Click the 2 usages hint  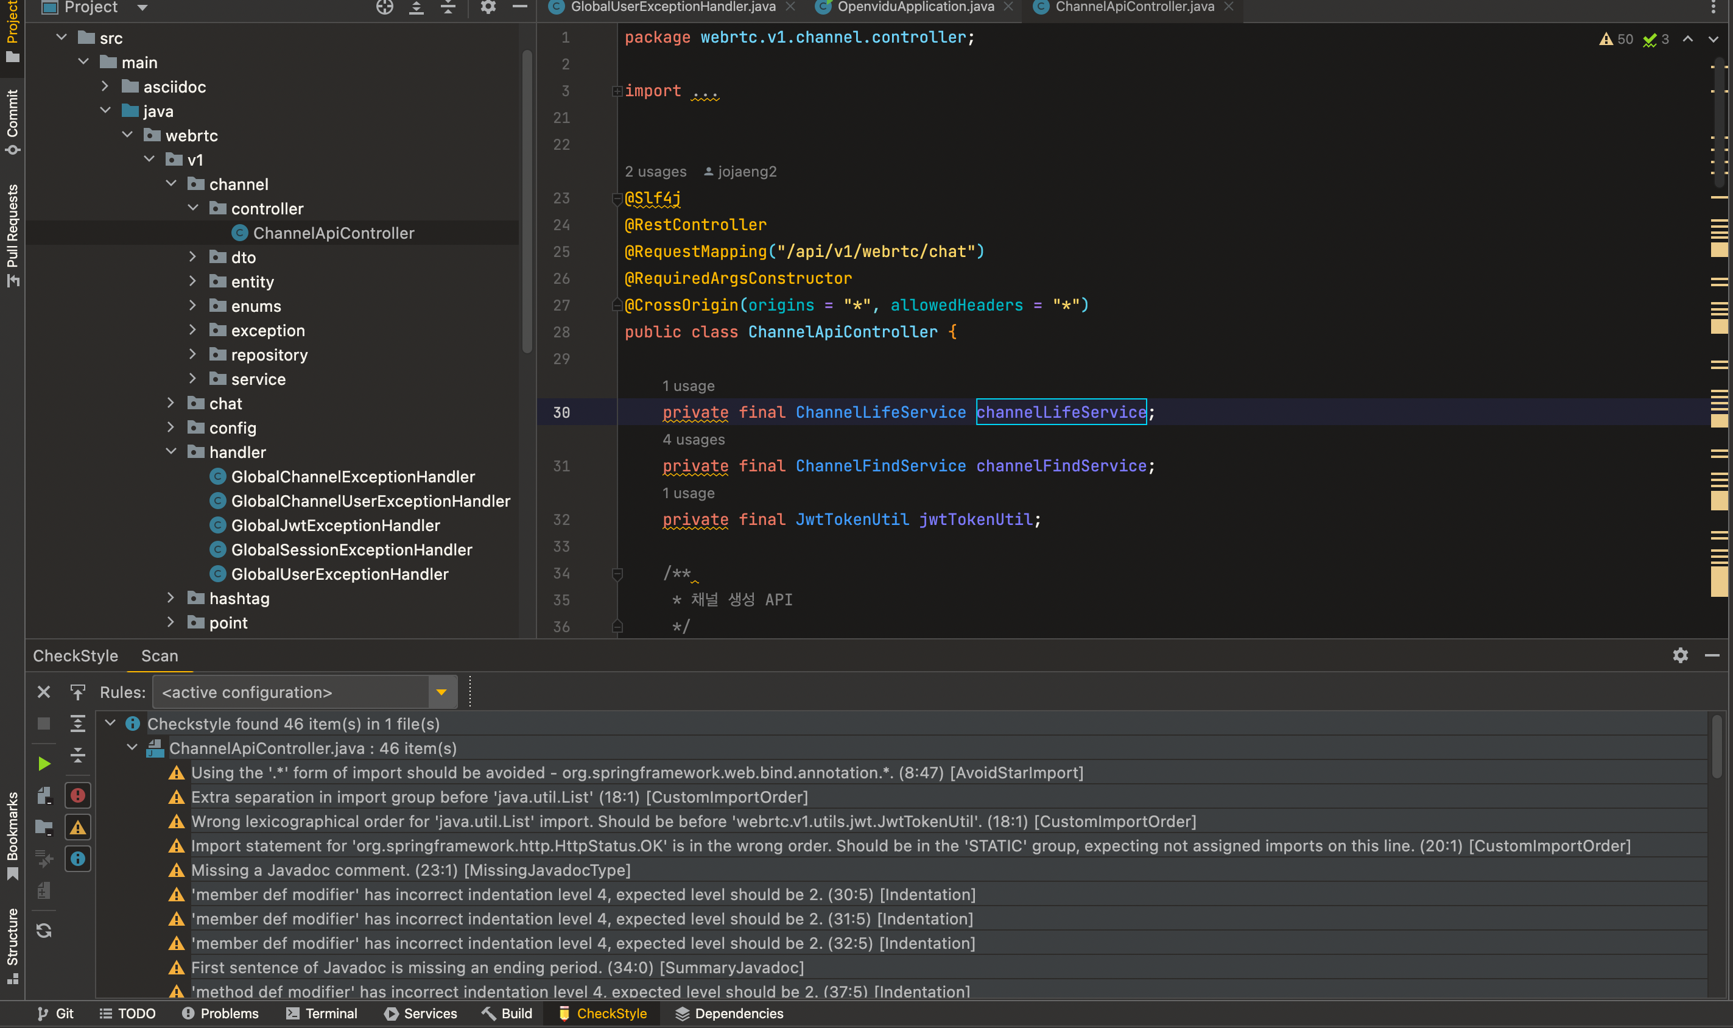point(655,171)
